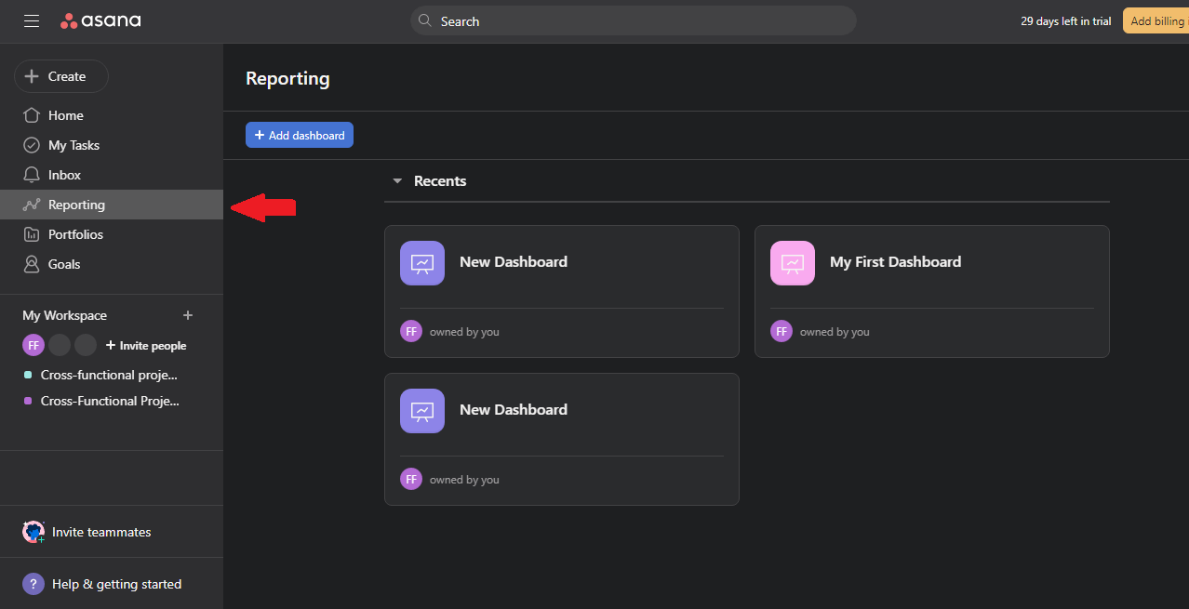Collapse the Recents section
The height and width of the screenshot is (609, 1189).
point(397,180)
